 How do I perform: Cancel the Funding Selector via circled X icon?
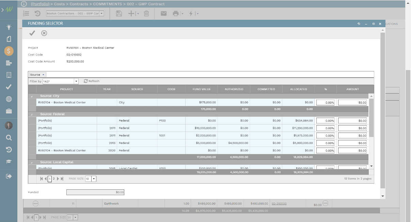(x=44, y=33)
